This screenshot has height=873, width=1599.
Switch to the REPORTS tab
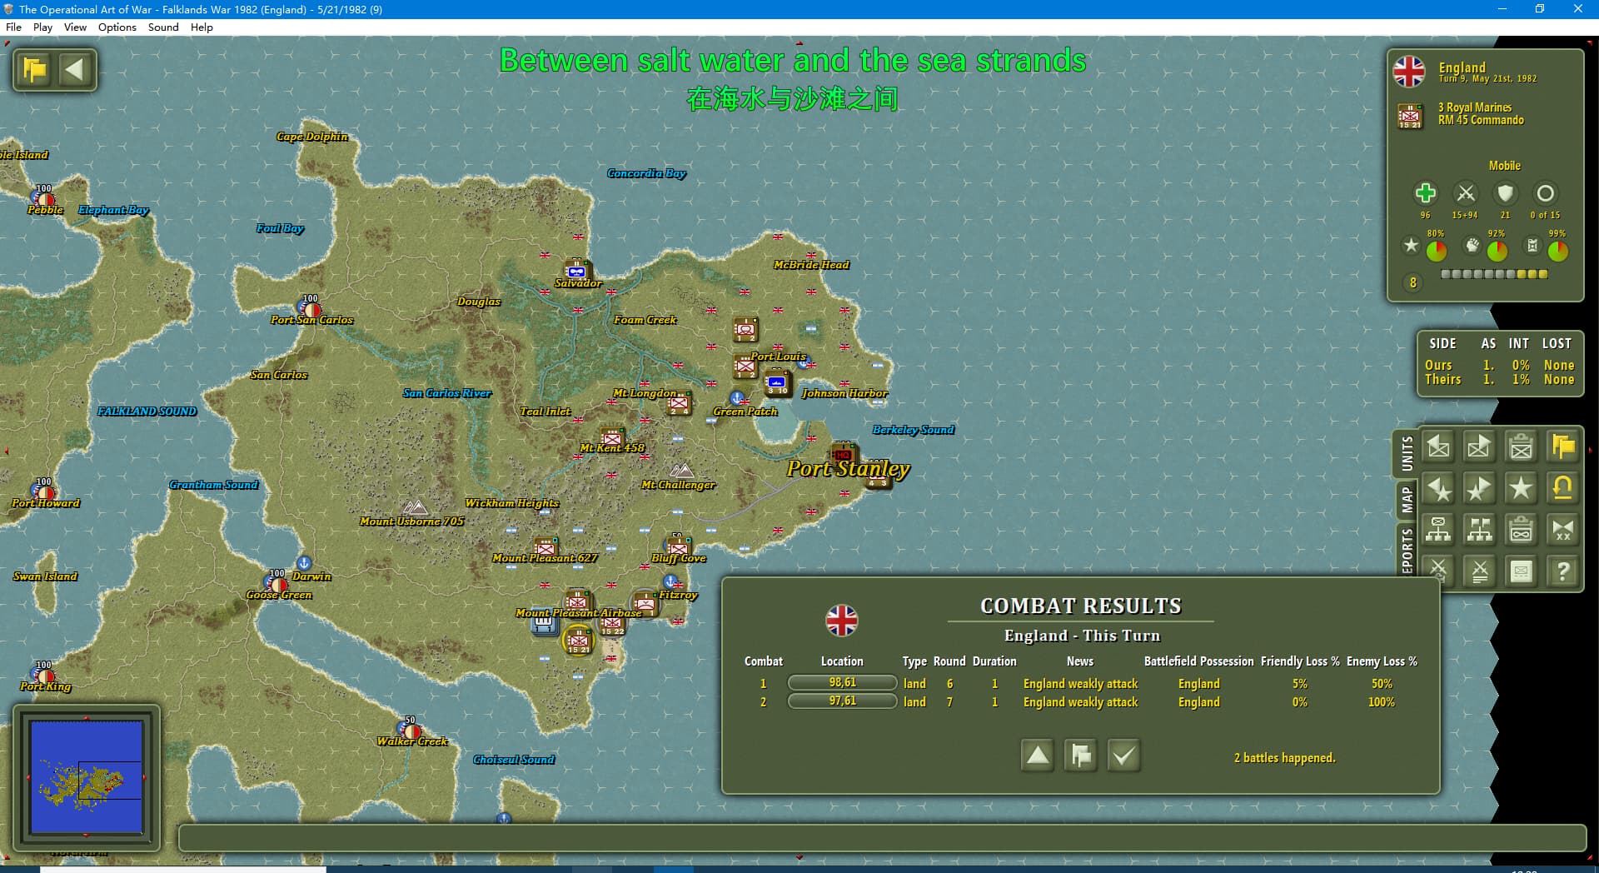[1407, 550]
